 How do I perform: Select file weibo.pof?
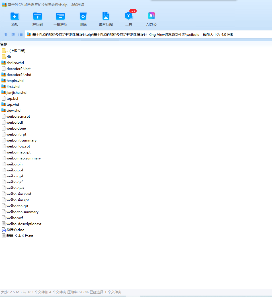[x=13, y=170]
